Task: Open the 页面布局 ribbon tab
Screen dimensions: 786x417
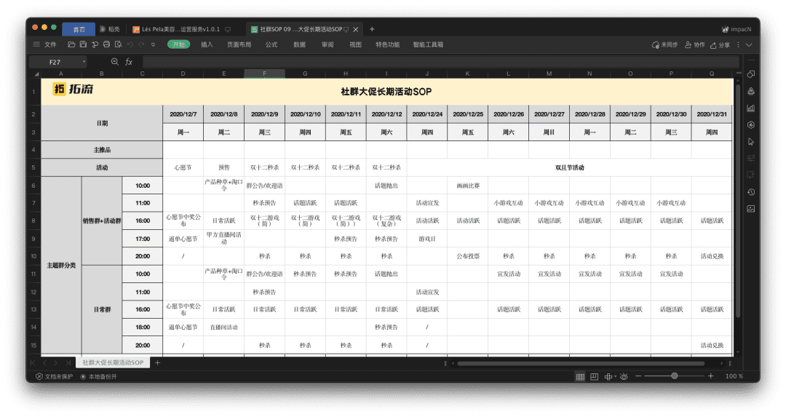Action: click(239, 44)
